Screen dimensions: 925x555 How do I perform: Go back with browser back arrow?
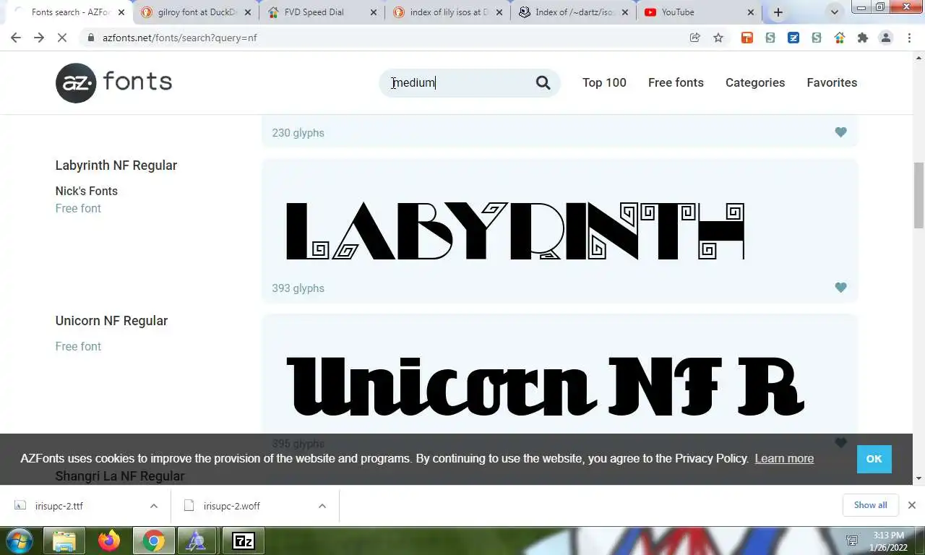[16, 38]
